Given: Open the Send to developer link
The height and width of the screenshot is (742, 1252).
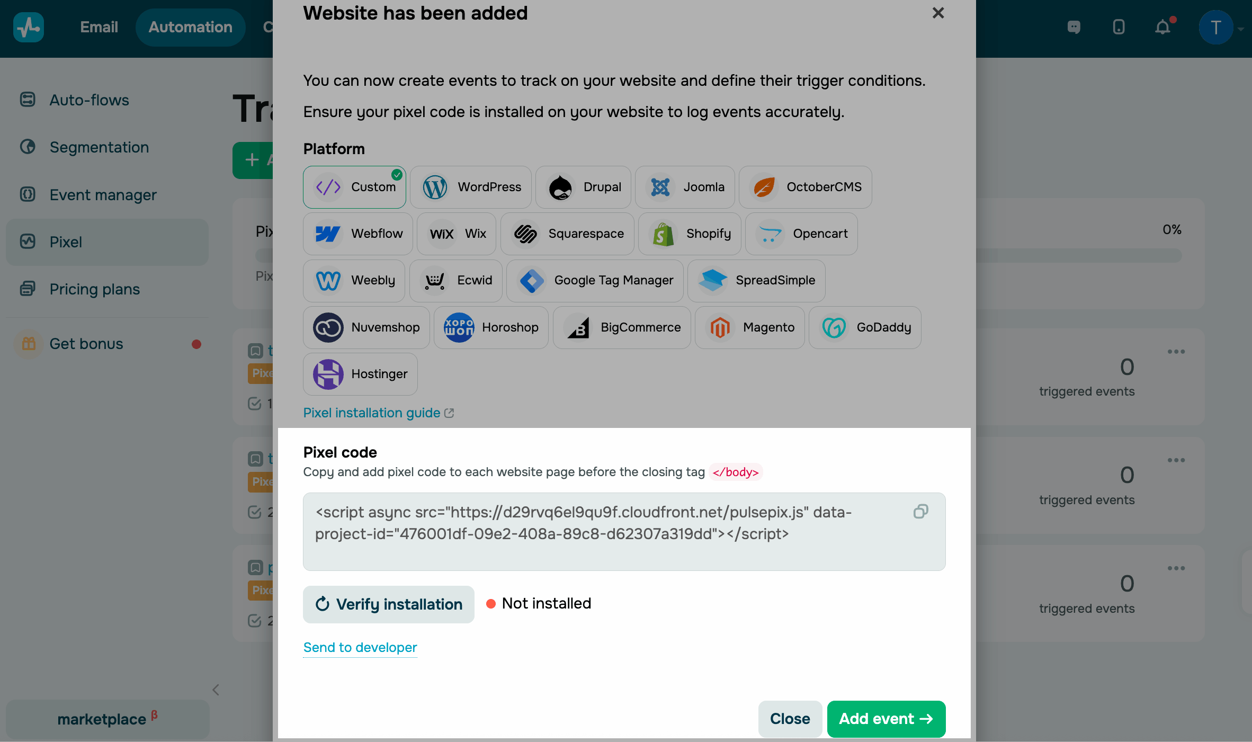Looking at the screenshot, I should point(360,648).
